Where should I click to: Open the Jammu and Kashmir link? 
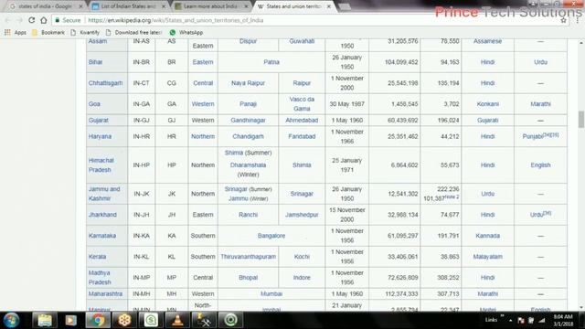(x=104, y=194)
